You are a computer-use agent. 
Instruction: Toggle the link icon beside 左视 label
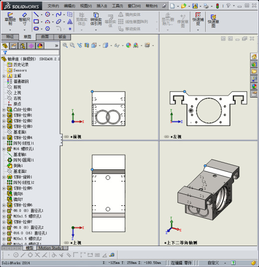(166, 136)
